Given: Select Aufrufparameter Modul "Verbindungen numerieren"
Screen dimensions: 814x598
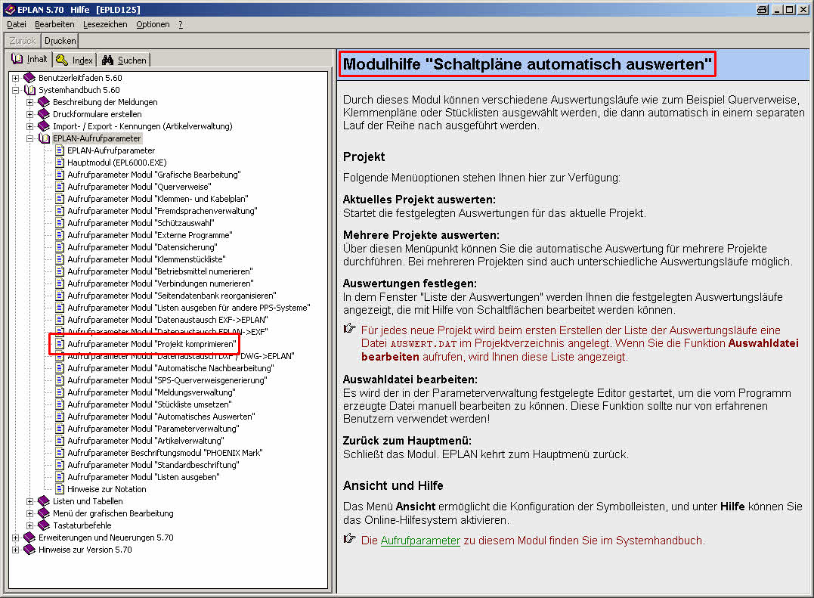Looking at the screenshot, I should (160, 284).
